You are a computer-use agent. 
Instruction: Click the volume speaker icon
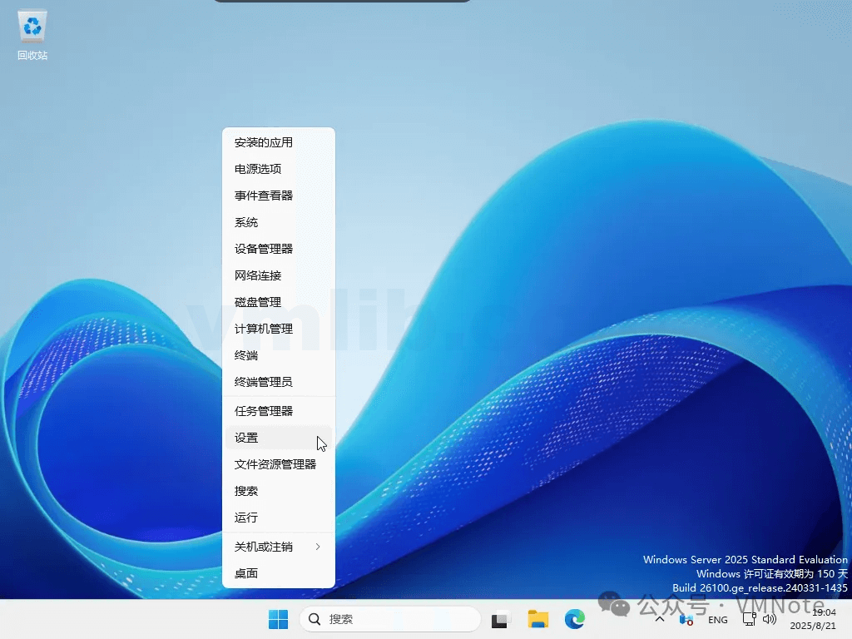coord(769,619)
